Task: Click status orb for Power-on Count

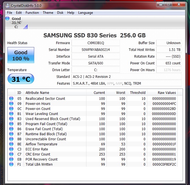Action: click(11, 109)
